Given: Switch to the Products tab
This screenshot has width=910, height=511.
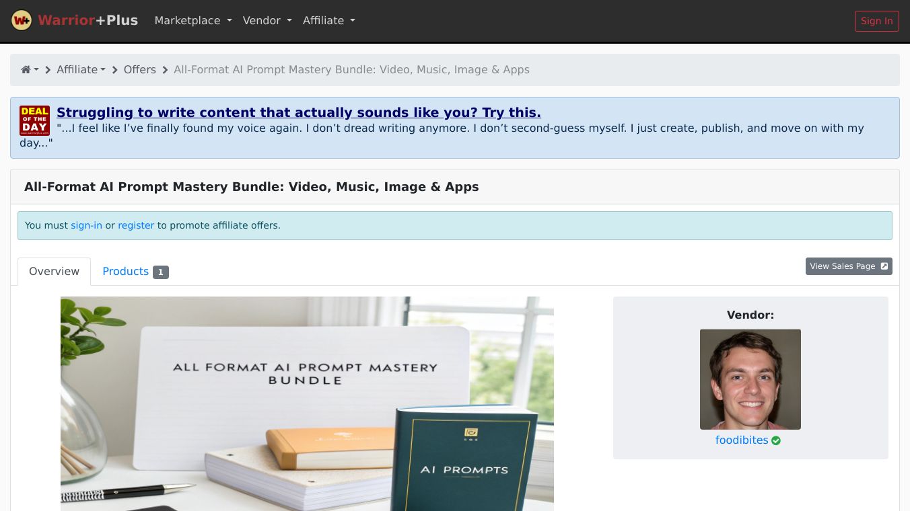Looking at the screenshot, I should click(126, 271).
